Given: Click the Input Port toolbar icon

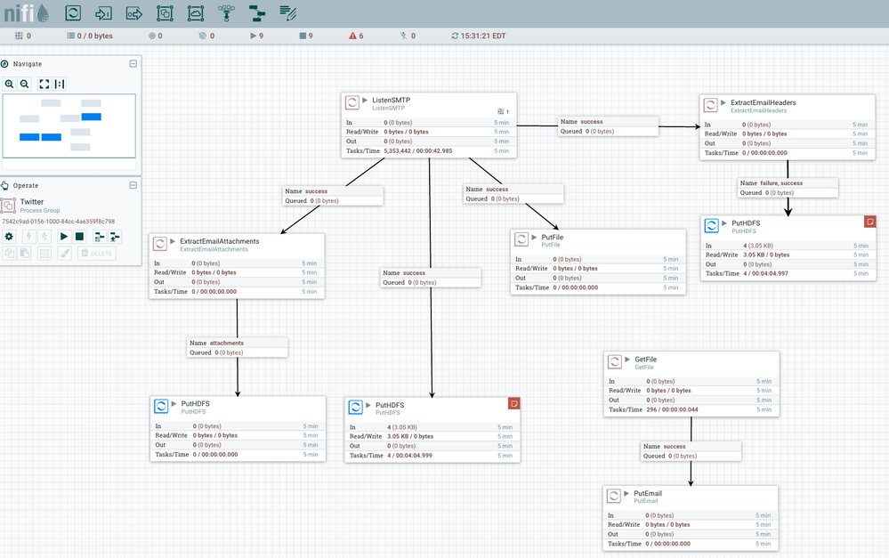Looking at the screenshot, I should tap(104, 13).
